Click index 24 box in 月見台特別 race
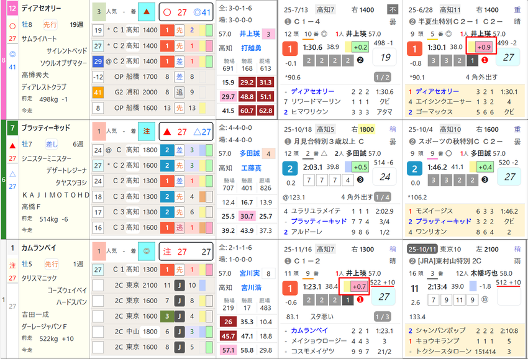The height and width of the screenshot is (359, 528). coord(385,177)
